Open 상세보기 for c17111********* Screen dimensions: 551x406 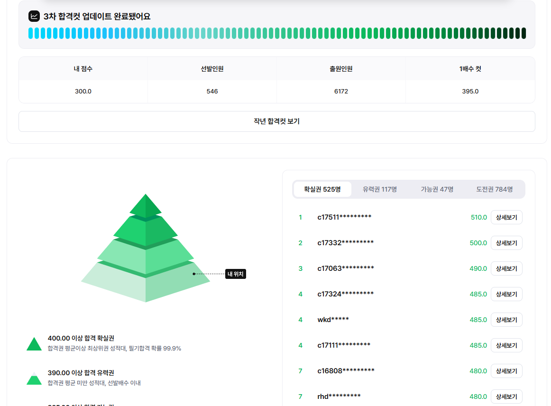coord(506,346)
